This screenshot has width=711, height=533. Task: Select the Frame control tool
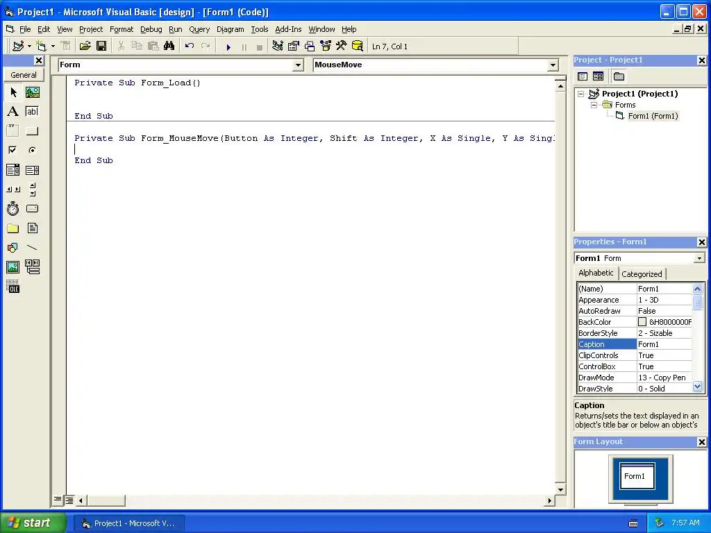click(x=13, y=131)
